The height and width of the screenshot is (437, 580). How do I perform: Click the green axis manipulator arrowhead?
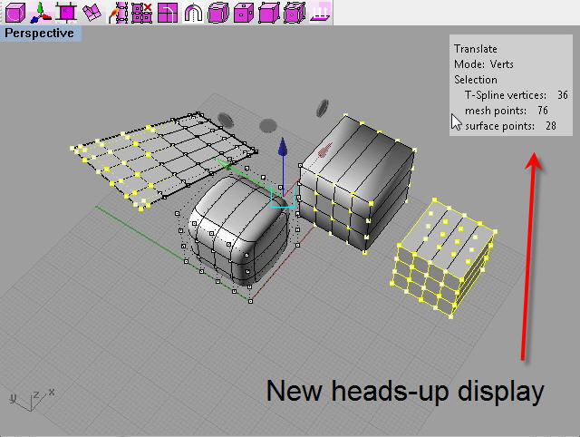pyautogui.click(x=223, y=164)
